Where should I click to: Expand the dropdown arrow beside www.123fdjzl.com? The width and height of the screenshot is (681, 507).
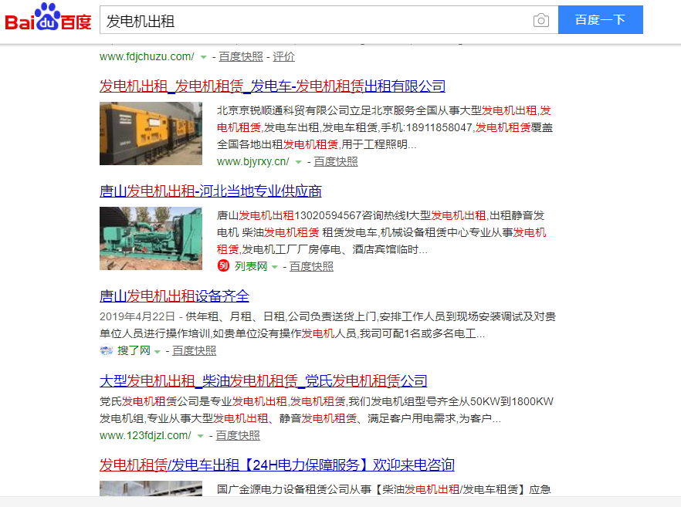200,436
